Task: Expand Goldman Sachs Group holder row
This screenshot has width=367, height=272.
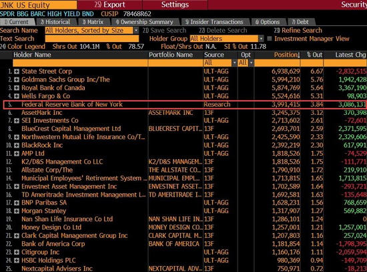Action: click(x=17, y=80)
